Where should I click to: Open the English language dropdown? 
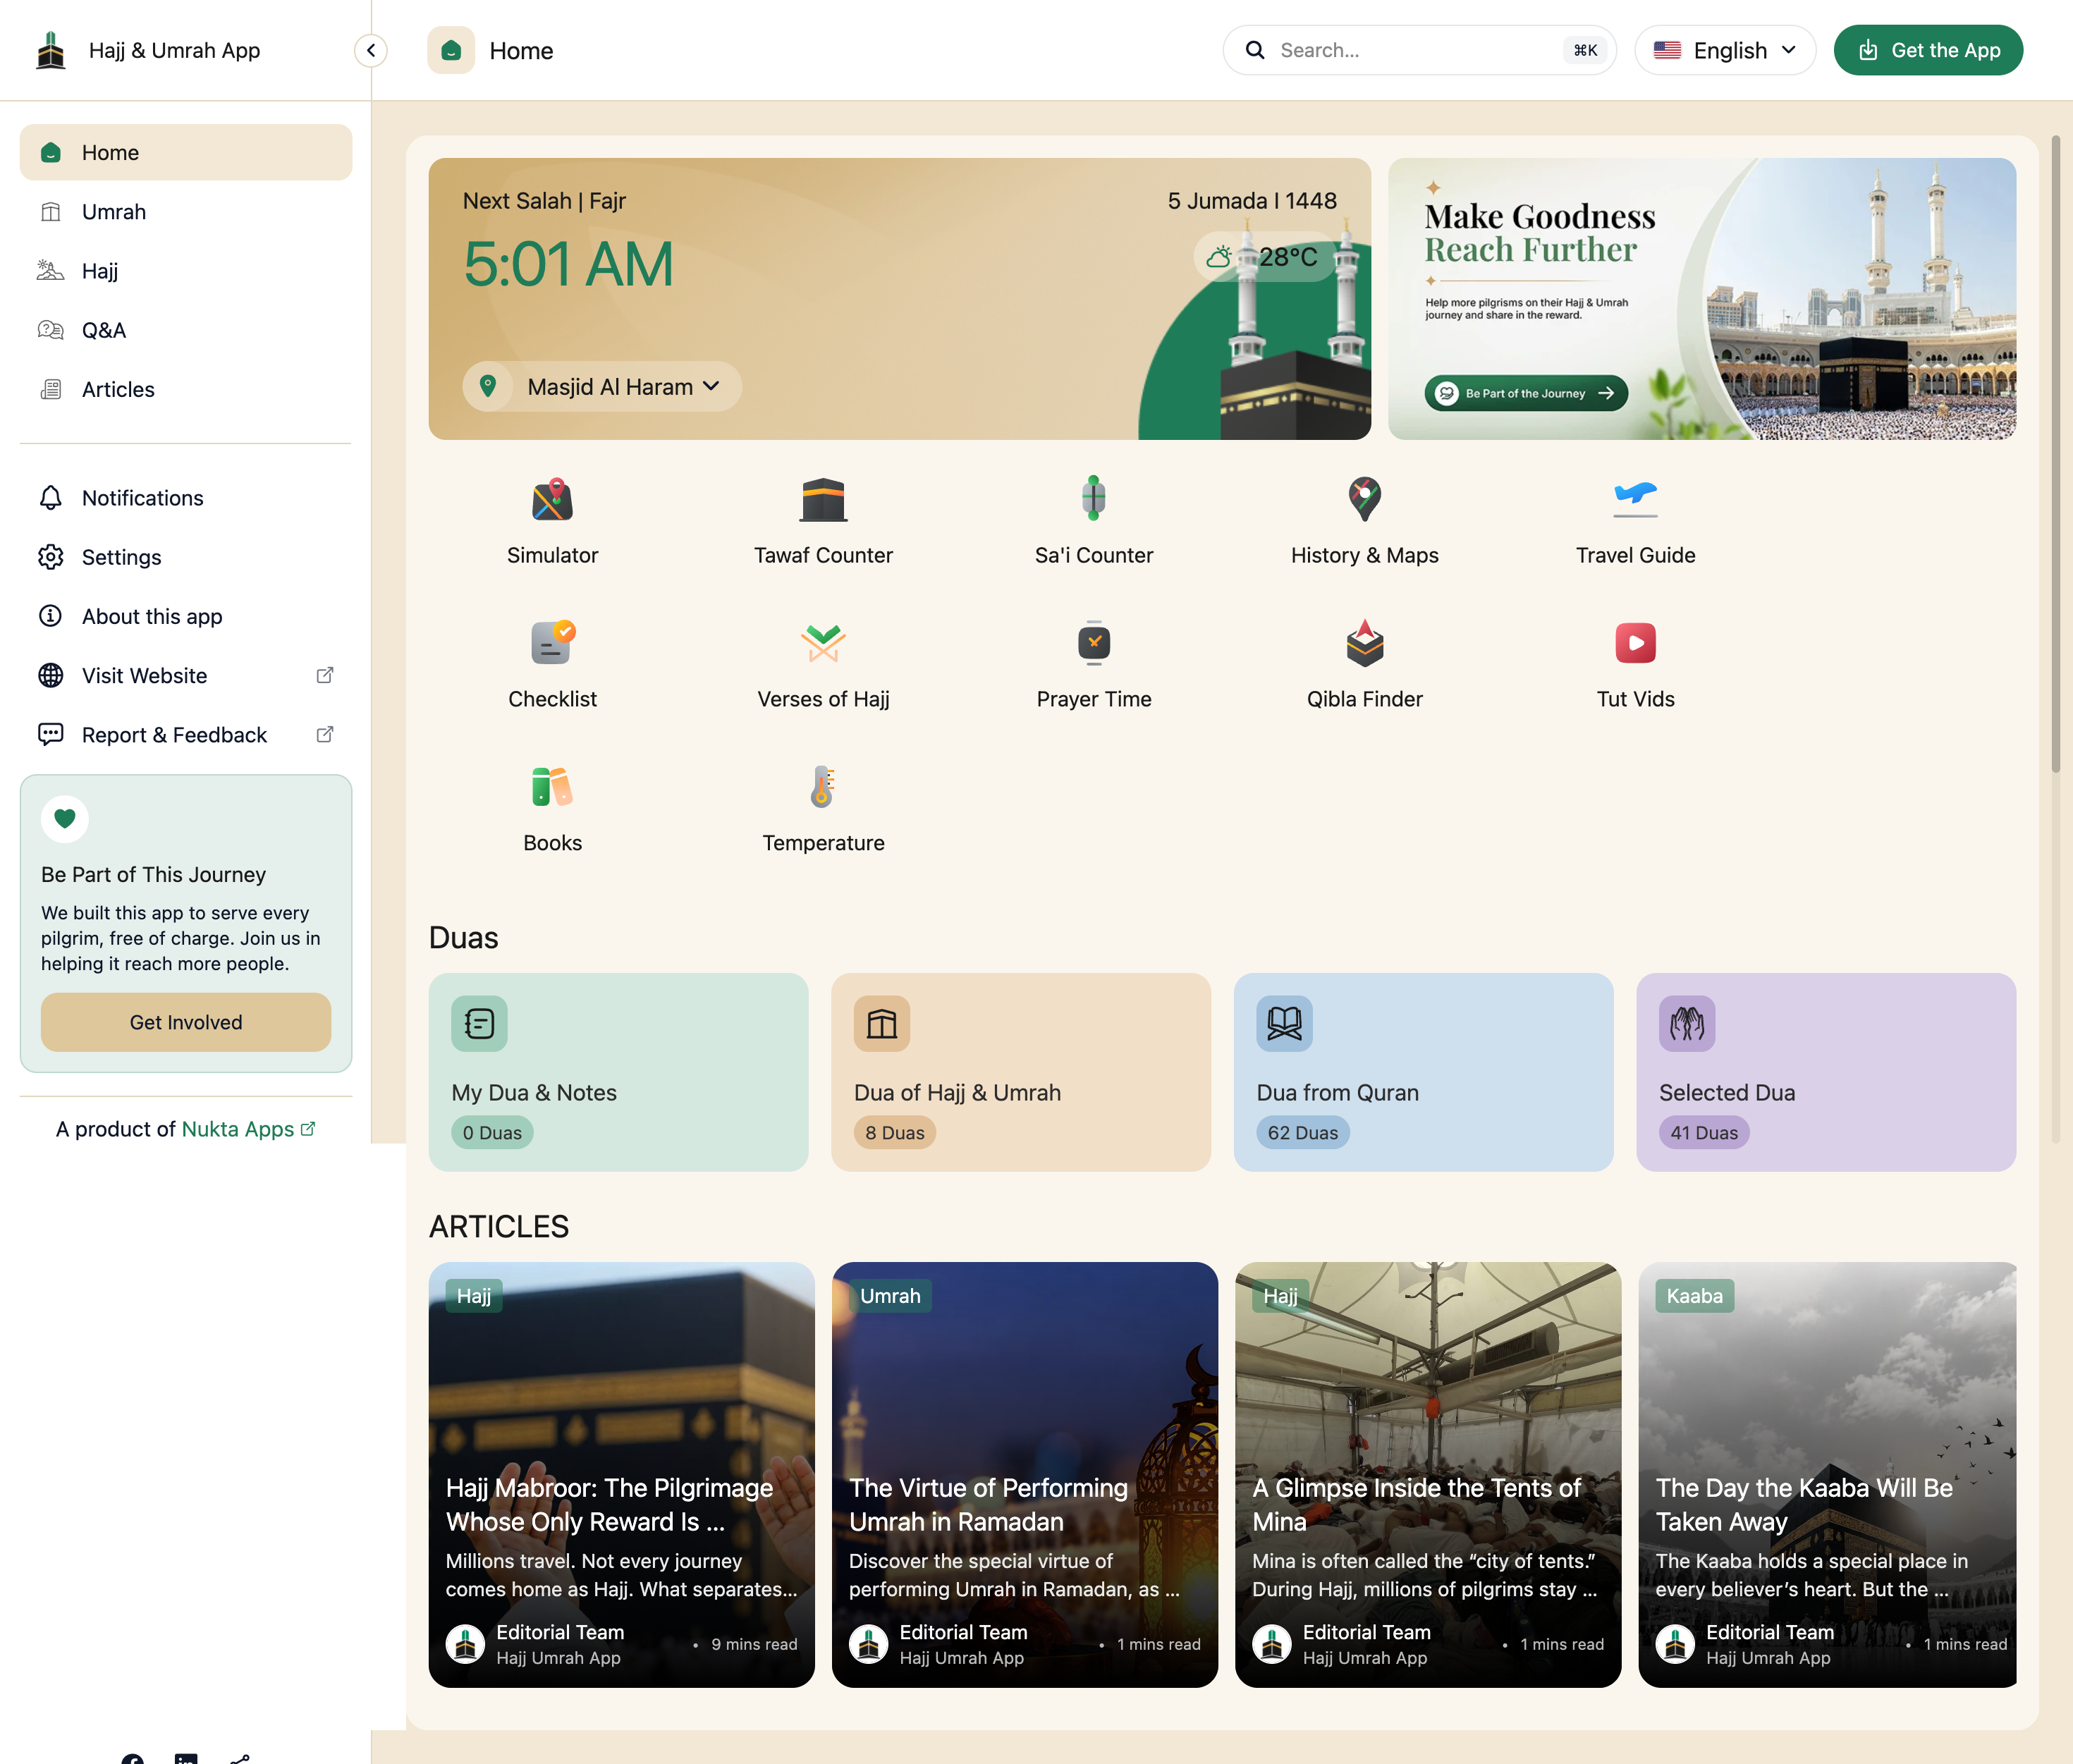point(1725,50)
